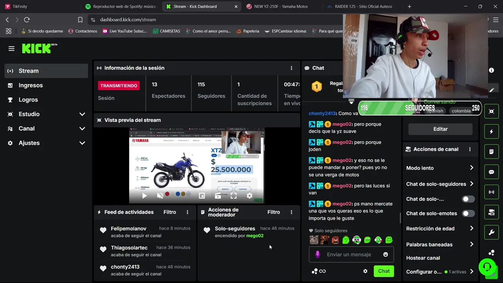
Task: Play the stream preview video
Action: (144, 195)
